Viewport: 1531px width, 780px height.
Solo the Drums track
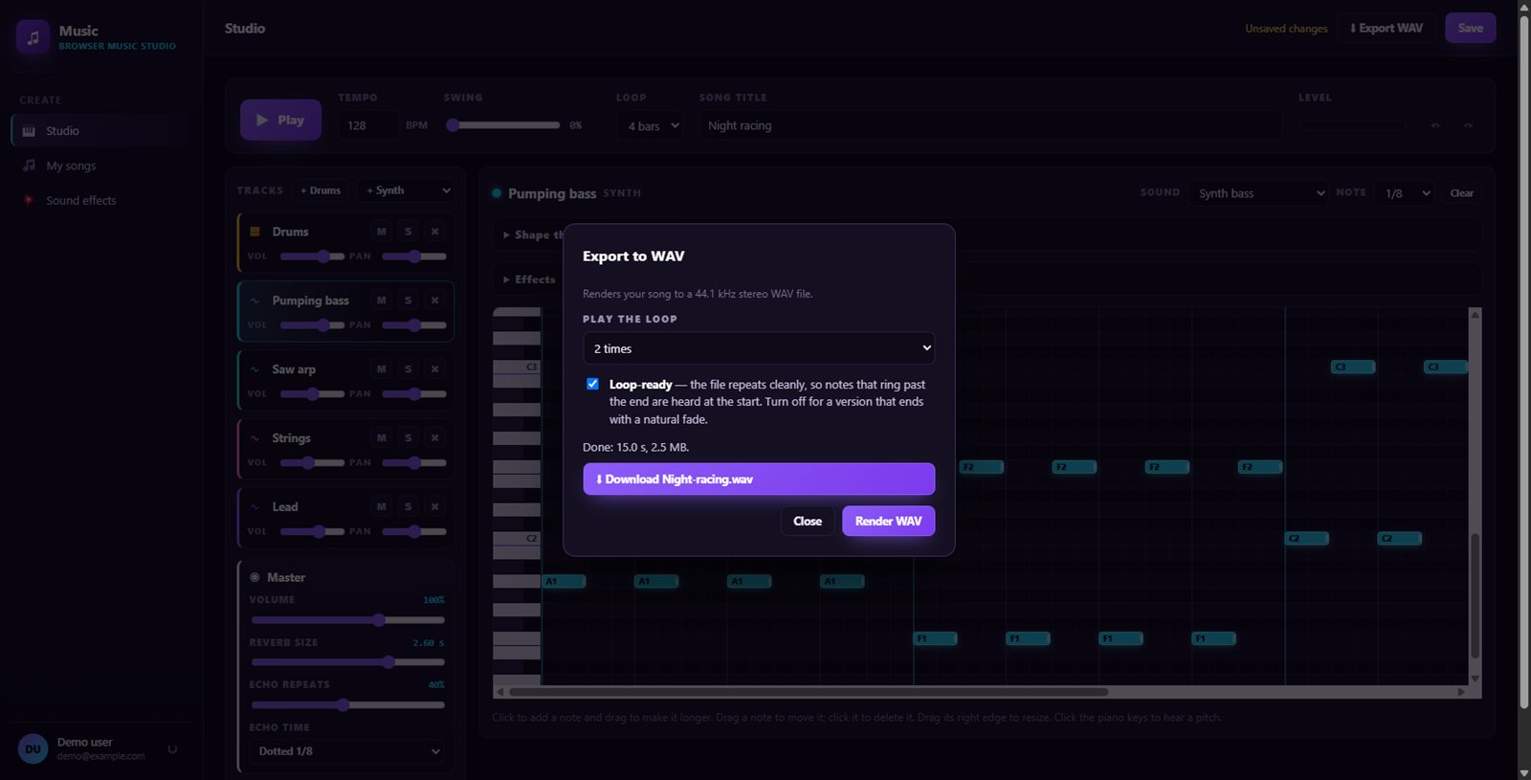click(x=408, y=232)
